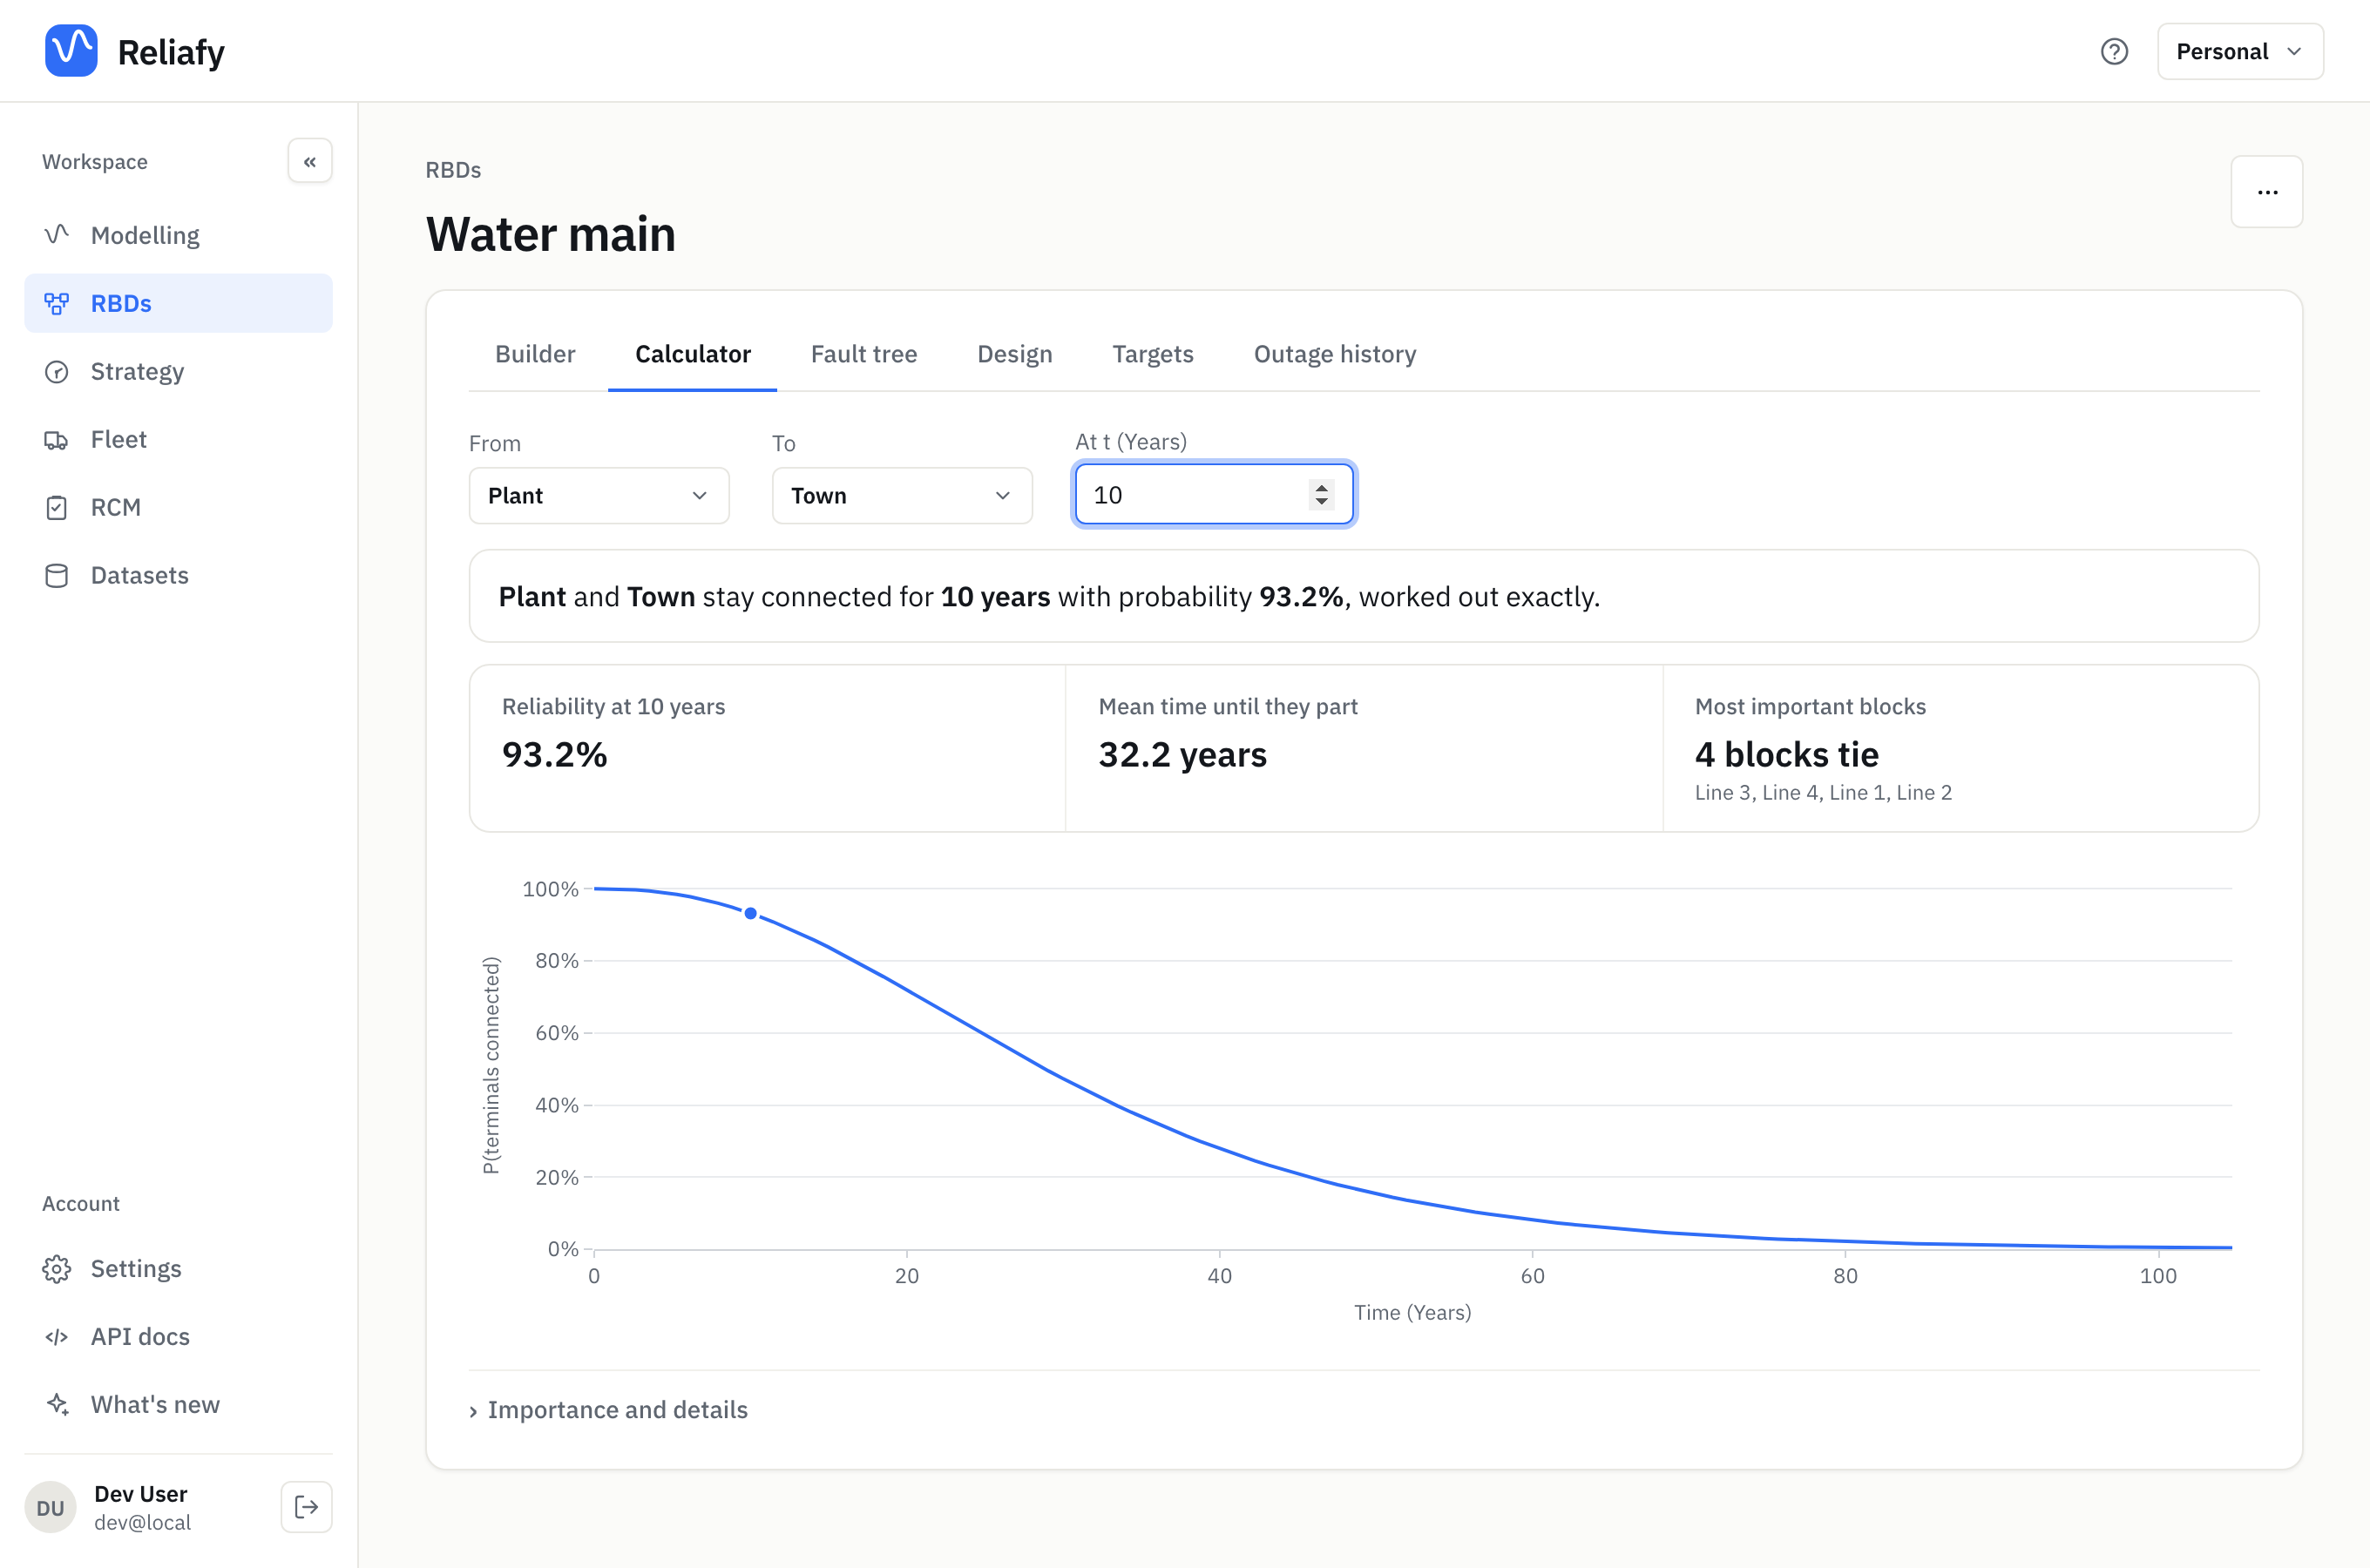Open the RCM section

click(x=178, y=507)
